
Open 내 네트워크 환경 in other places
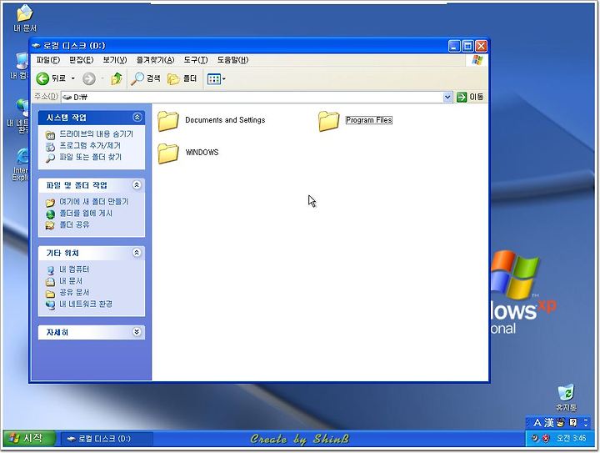[x=86, y=304]
